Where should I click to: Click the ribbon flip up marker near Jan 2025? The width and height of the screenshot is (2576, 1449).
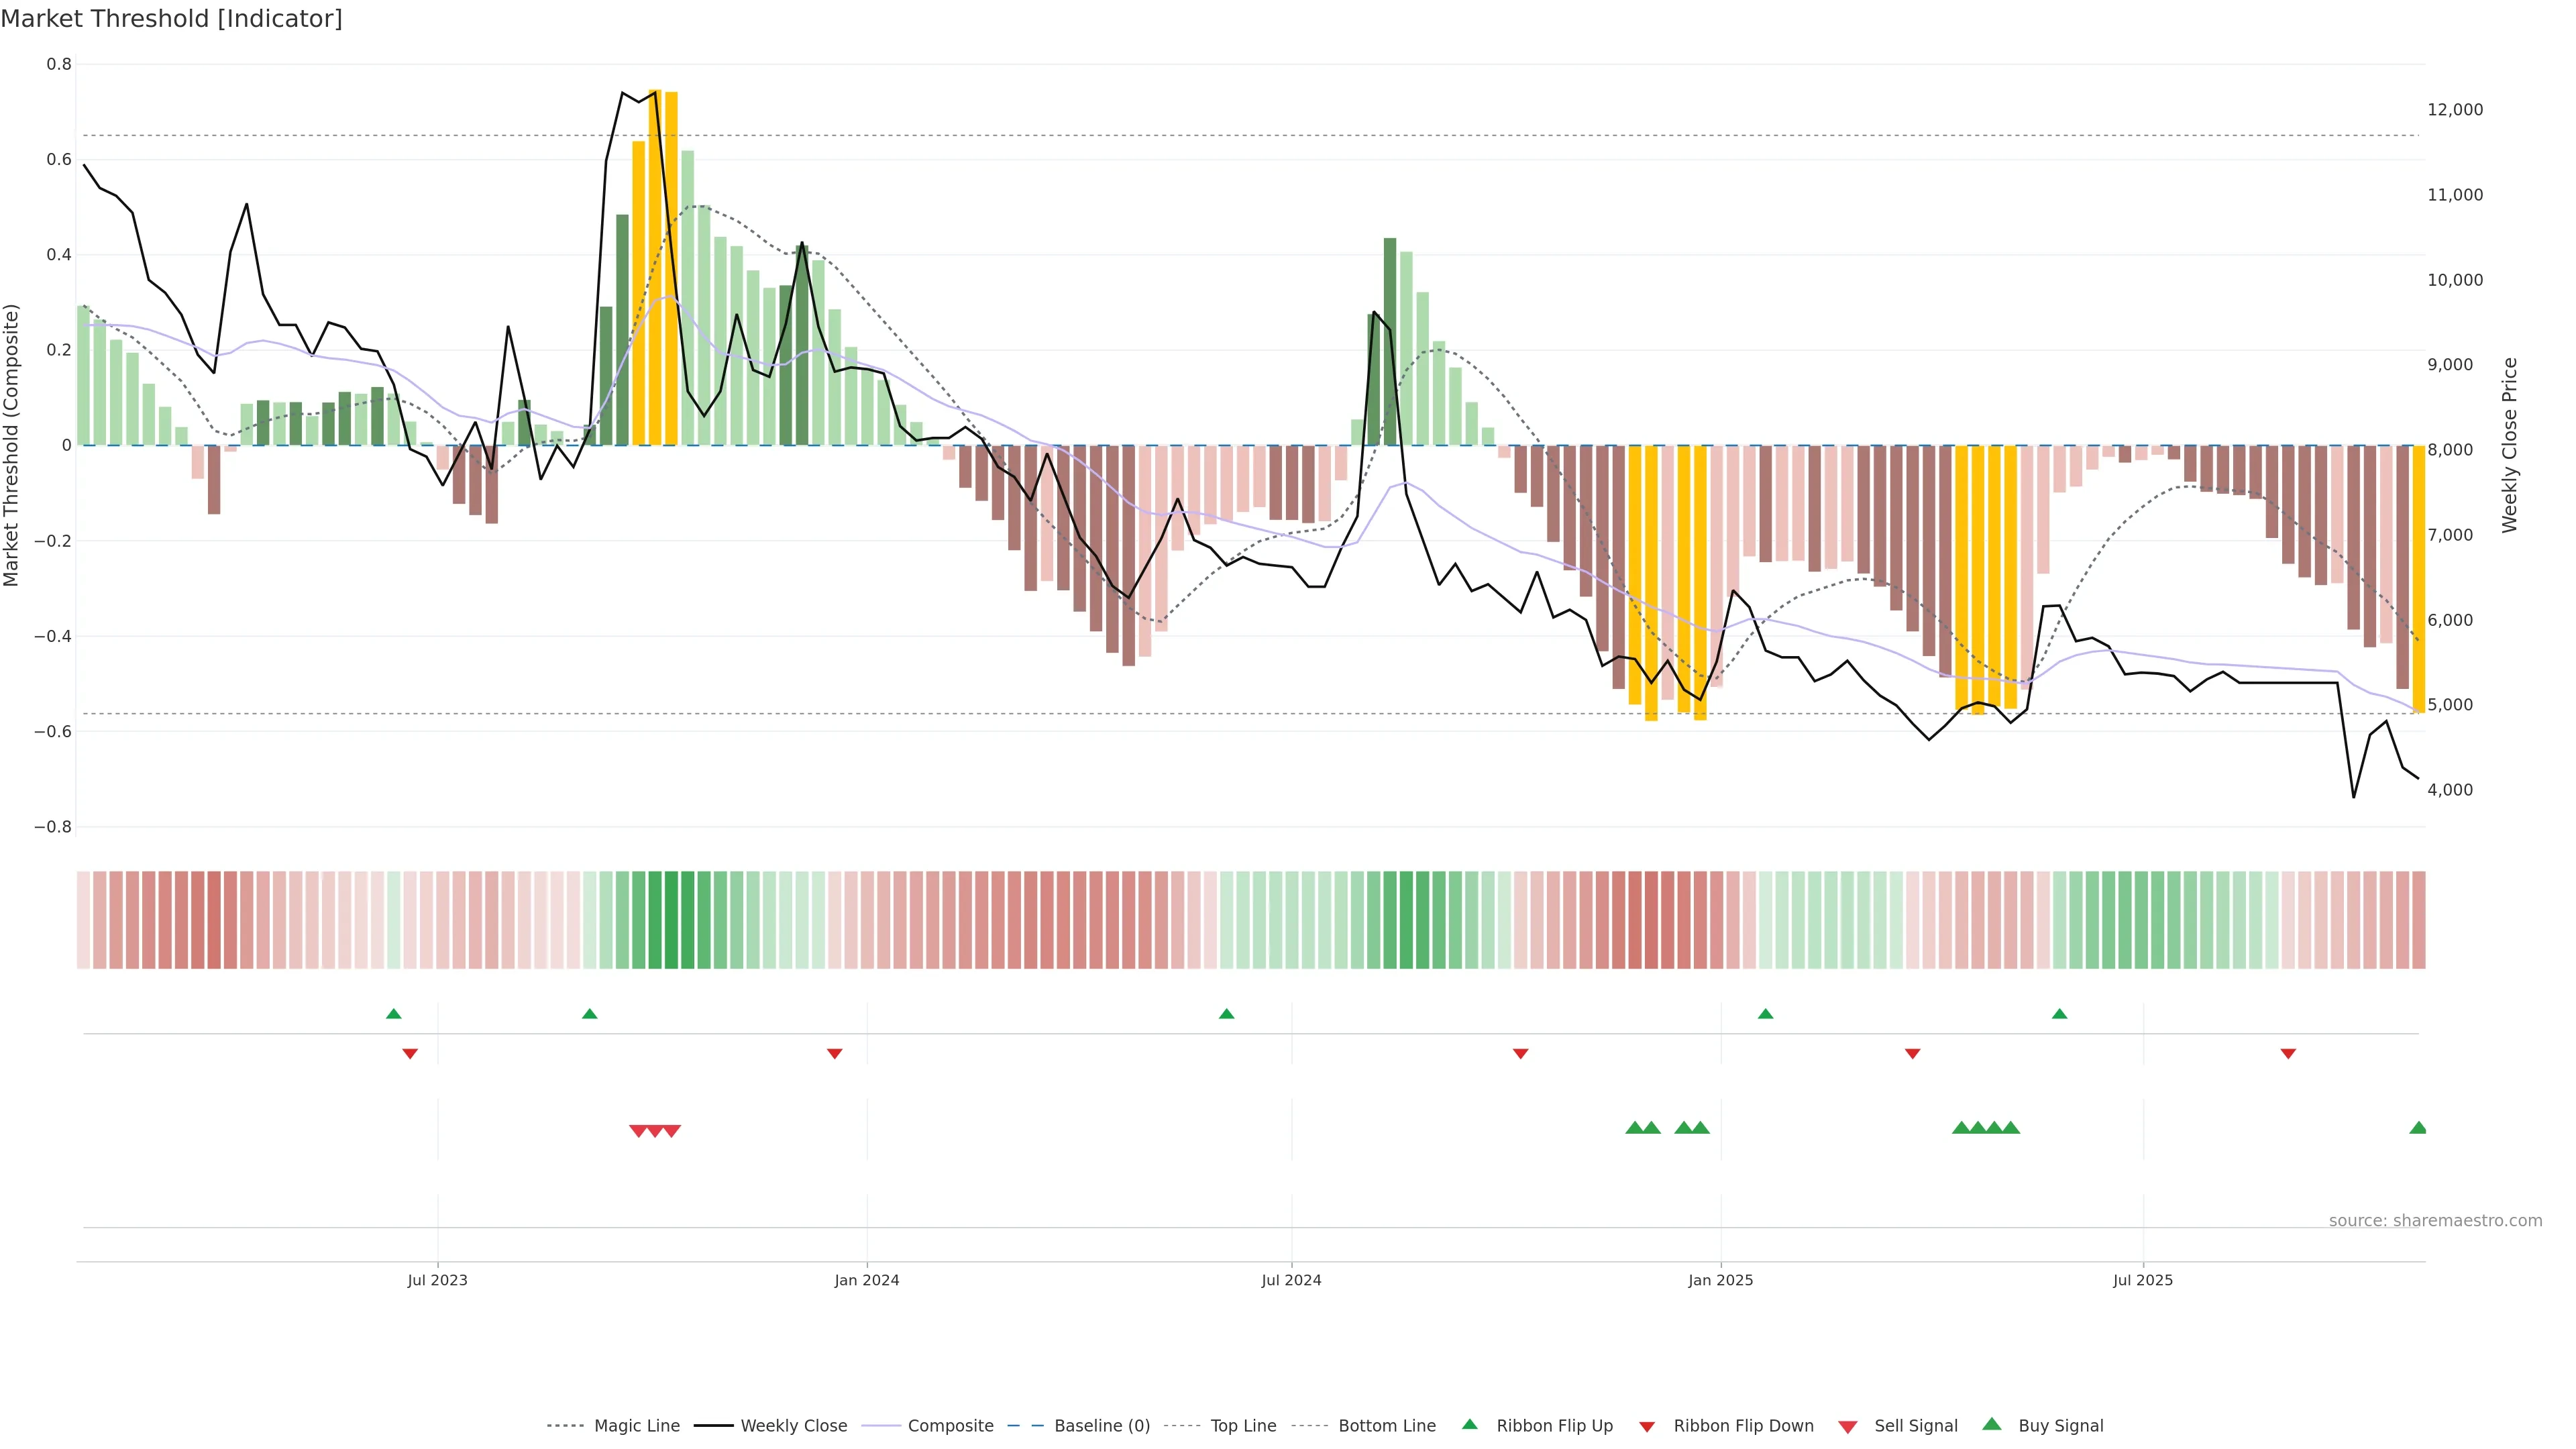click(x=1765, y=1014)
